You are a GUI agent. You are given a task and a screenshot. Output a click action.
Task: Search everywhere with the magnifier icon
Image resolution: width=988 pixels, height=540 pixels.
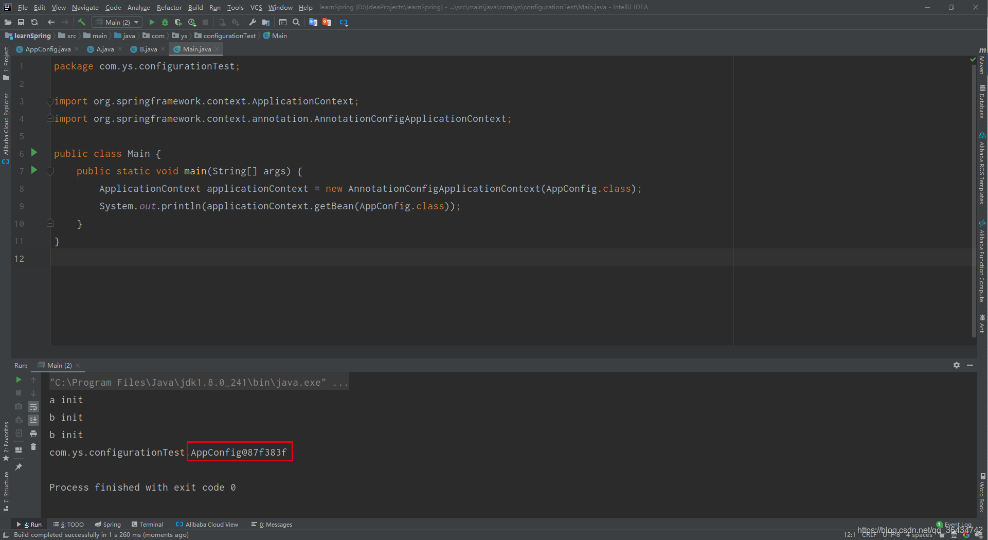[296, 22]
